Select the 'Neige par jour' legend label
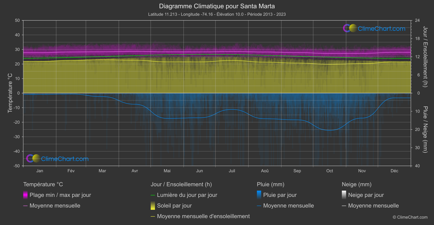This screenshot has width=434, height=225. click(x=366, y=195)
